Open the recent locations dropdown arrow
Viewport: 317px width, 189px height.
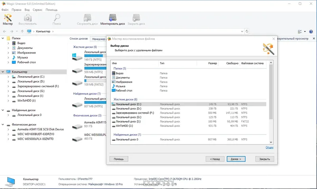click(x=17, y=31)
